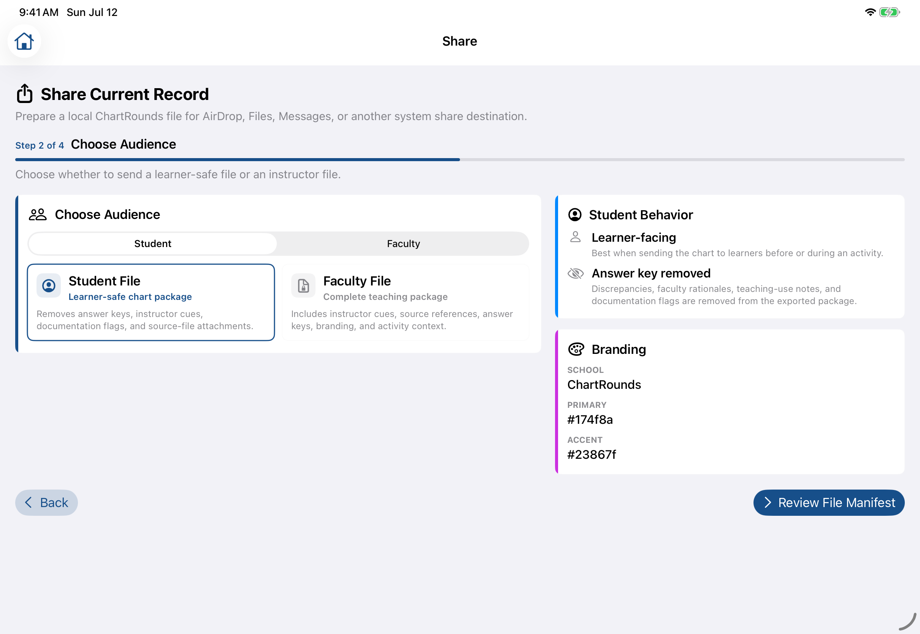Select the Faculty File option card
This screenshot has height=634, width=920.
(x=406, y=302)
